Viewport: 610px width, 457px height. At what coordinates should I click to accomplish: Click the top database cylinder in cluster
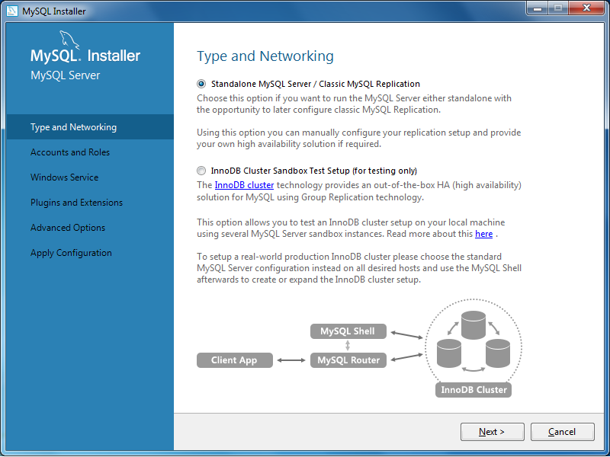click(x=474, y=325)
